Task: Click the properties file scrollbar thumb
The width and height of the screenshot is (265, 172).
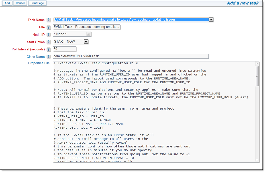Action: pyautogui.click(x=257, y=76)
